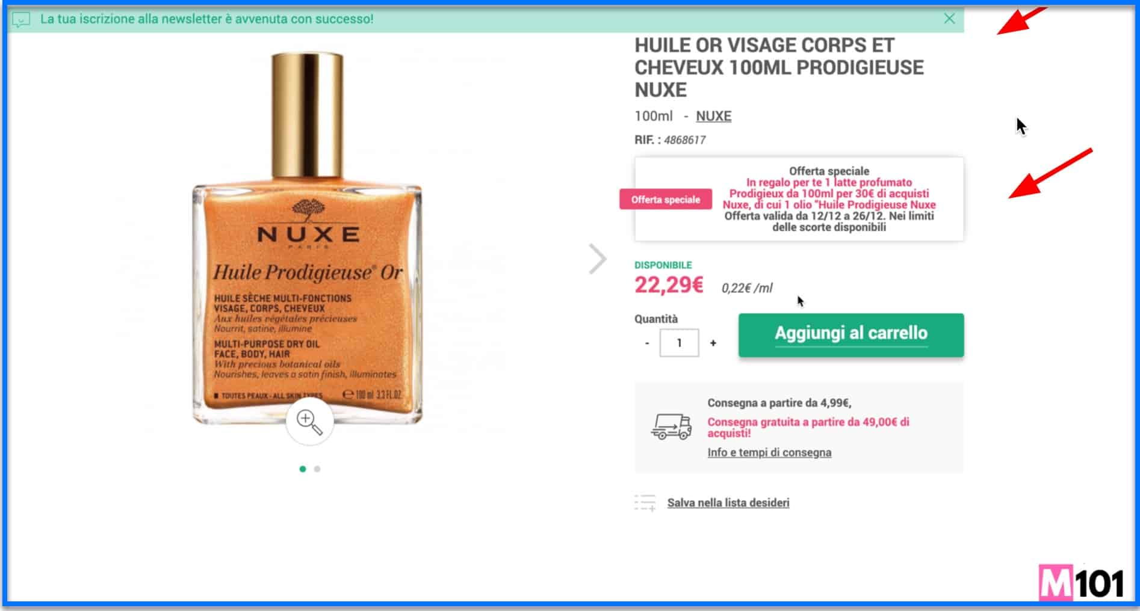Click the wishlist list-plus icon
Viewport: 1140px width, 611px height.
(645, 503)
